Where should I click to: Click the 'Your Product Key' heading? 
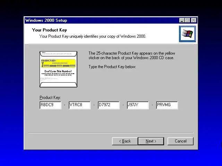click(49, 30)
